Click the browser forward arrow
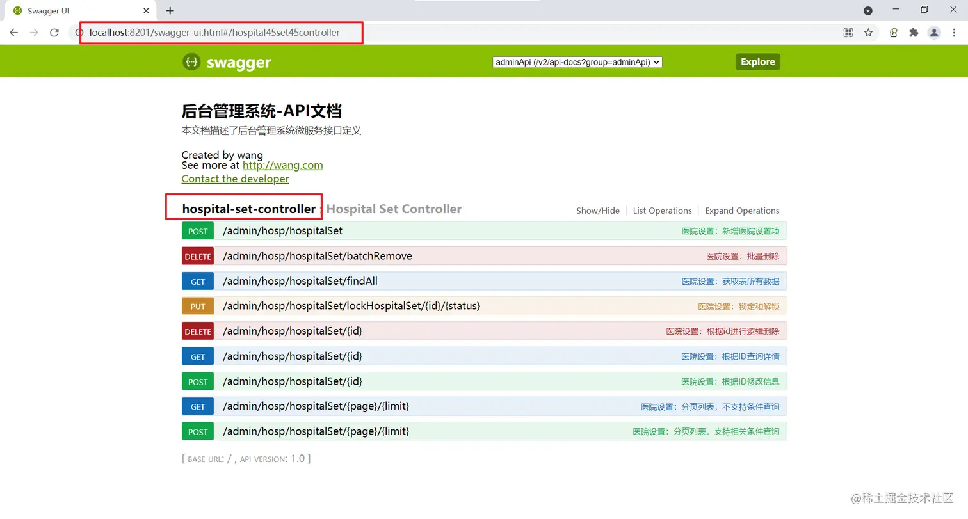968x519 pixels. pos(34,33)
